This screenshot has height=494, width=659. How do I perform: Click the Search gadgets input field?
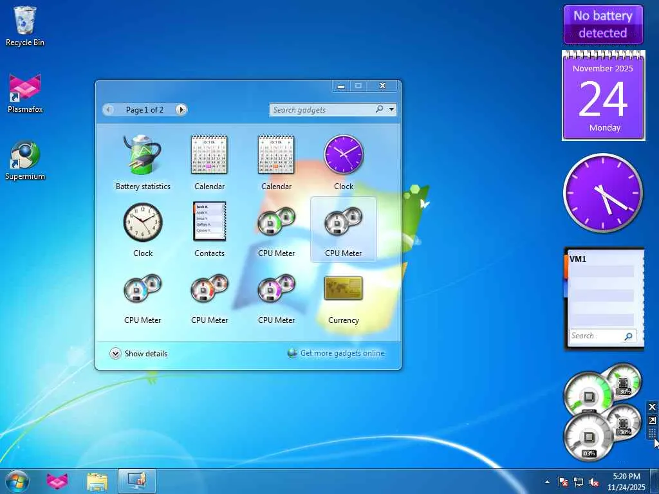click(322, 109)
